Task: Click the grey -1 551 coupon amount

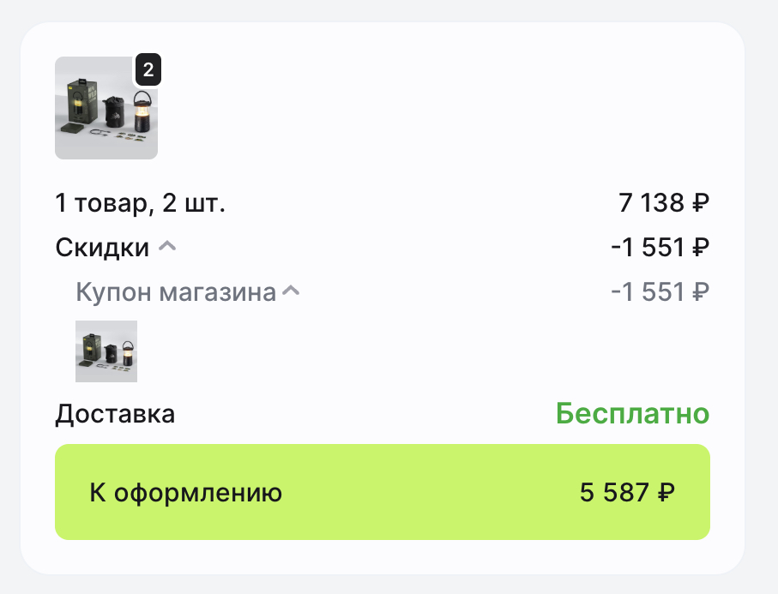Action: pos(648,292)
